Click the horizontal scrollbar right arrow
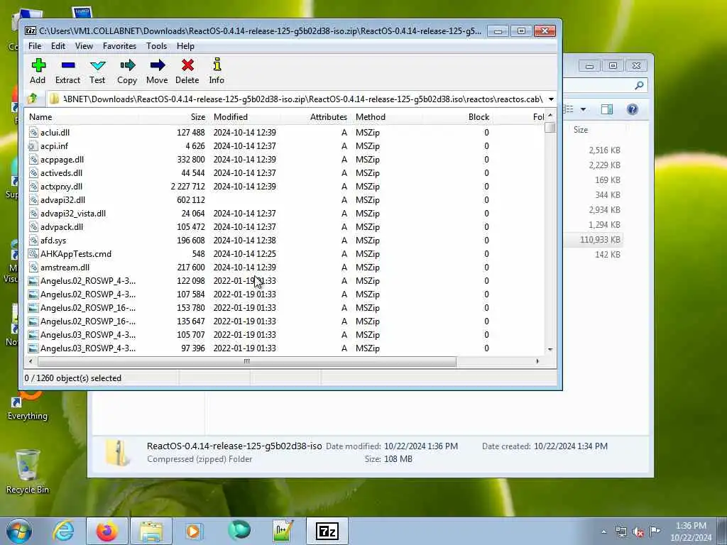 coord(537,361)
